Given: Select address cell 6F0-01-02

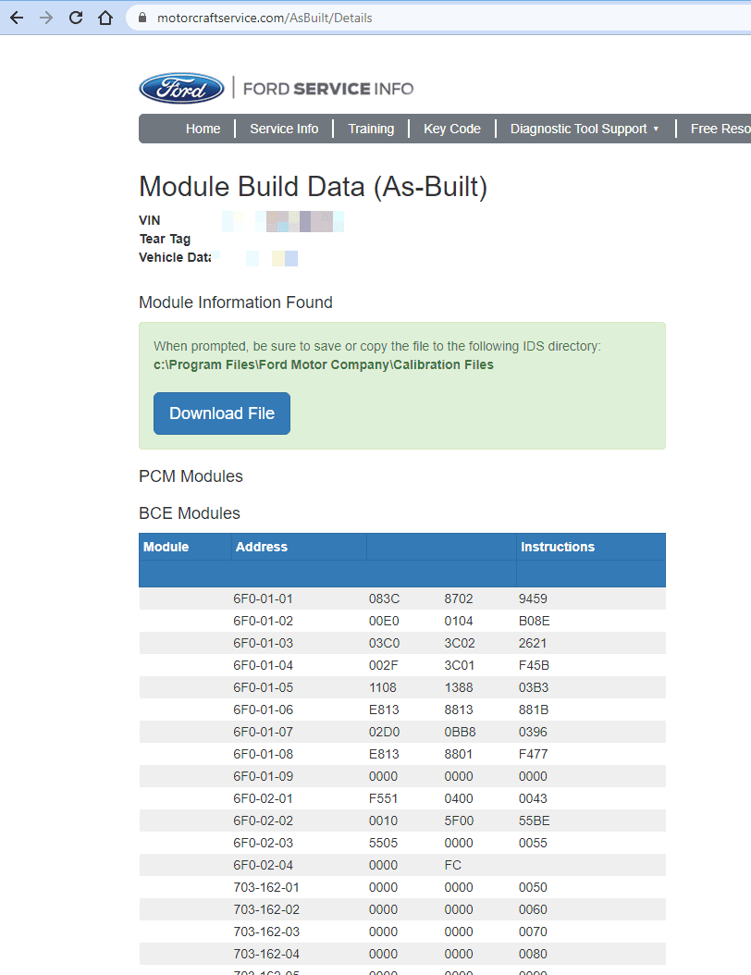Looking at the screenshot, I should click(263, 622).
